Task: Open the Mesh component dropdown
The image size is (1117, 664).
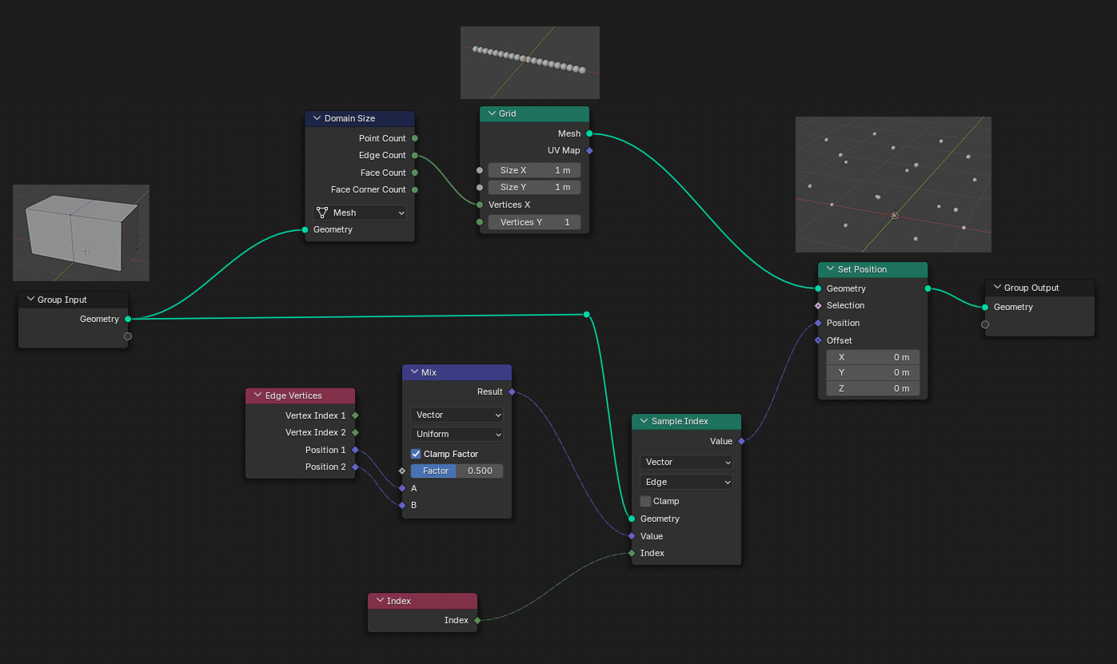Action: coord(360,213)
